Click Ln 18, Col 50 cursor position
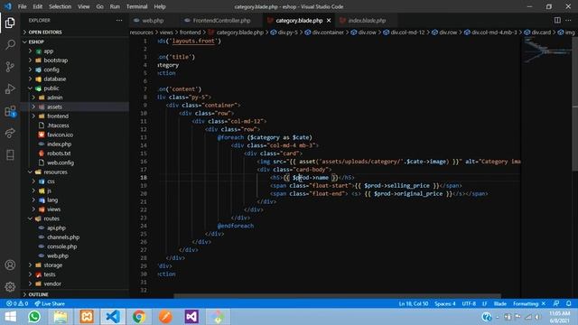This screenshot has width=578, height=325. coord(414,303)
